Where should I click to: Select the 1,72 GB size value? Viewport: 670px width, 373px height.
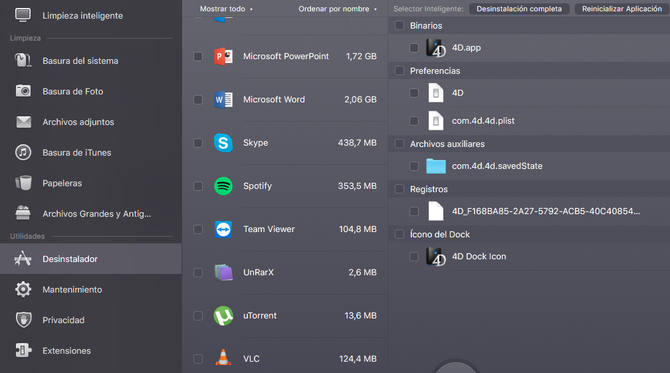click(361, 57)
